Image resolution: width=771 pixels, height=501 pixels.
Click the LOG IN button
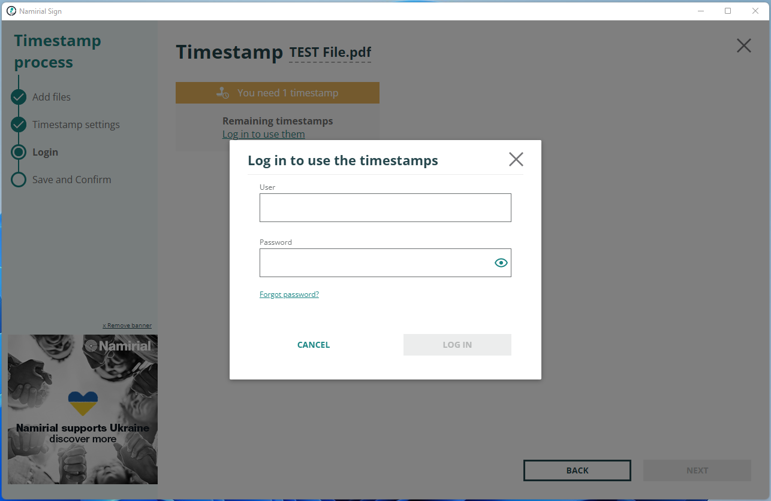point(457,345)
